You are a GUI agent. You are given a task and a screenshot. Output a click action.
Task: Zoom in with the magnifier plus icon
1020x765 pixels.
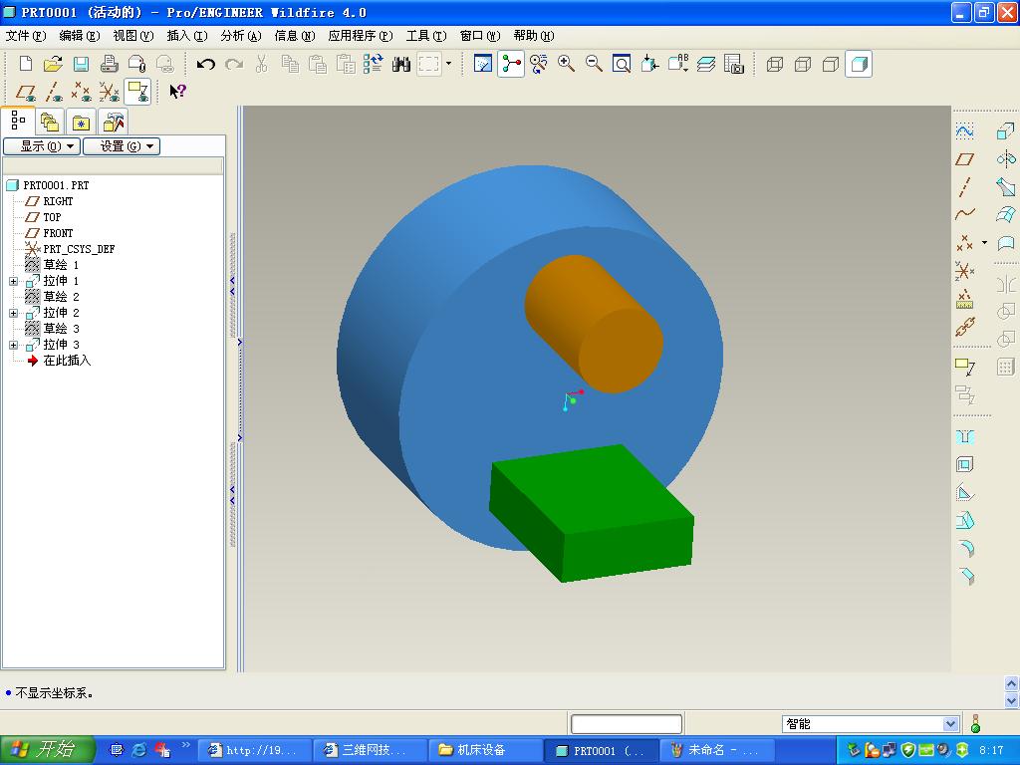(x=566, y=64)
